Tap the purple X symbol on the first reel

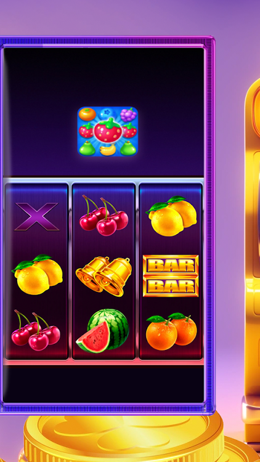pos(37,217)
